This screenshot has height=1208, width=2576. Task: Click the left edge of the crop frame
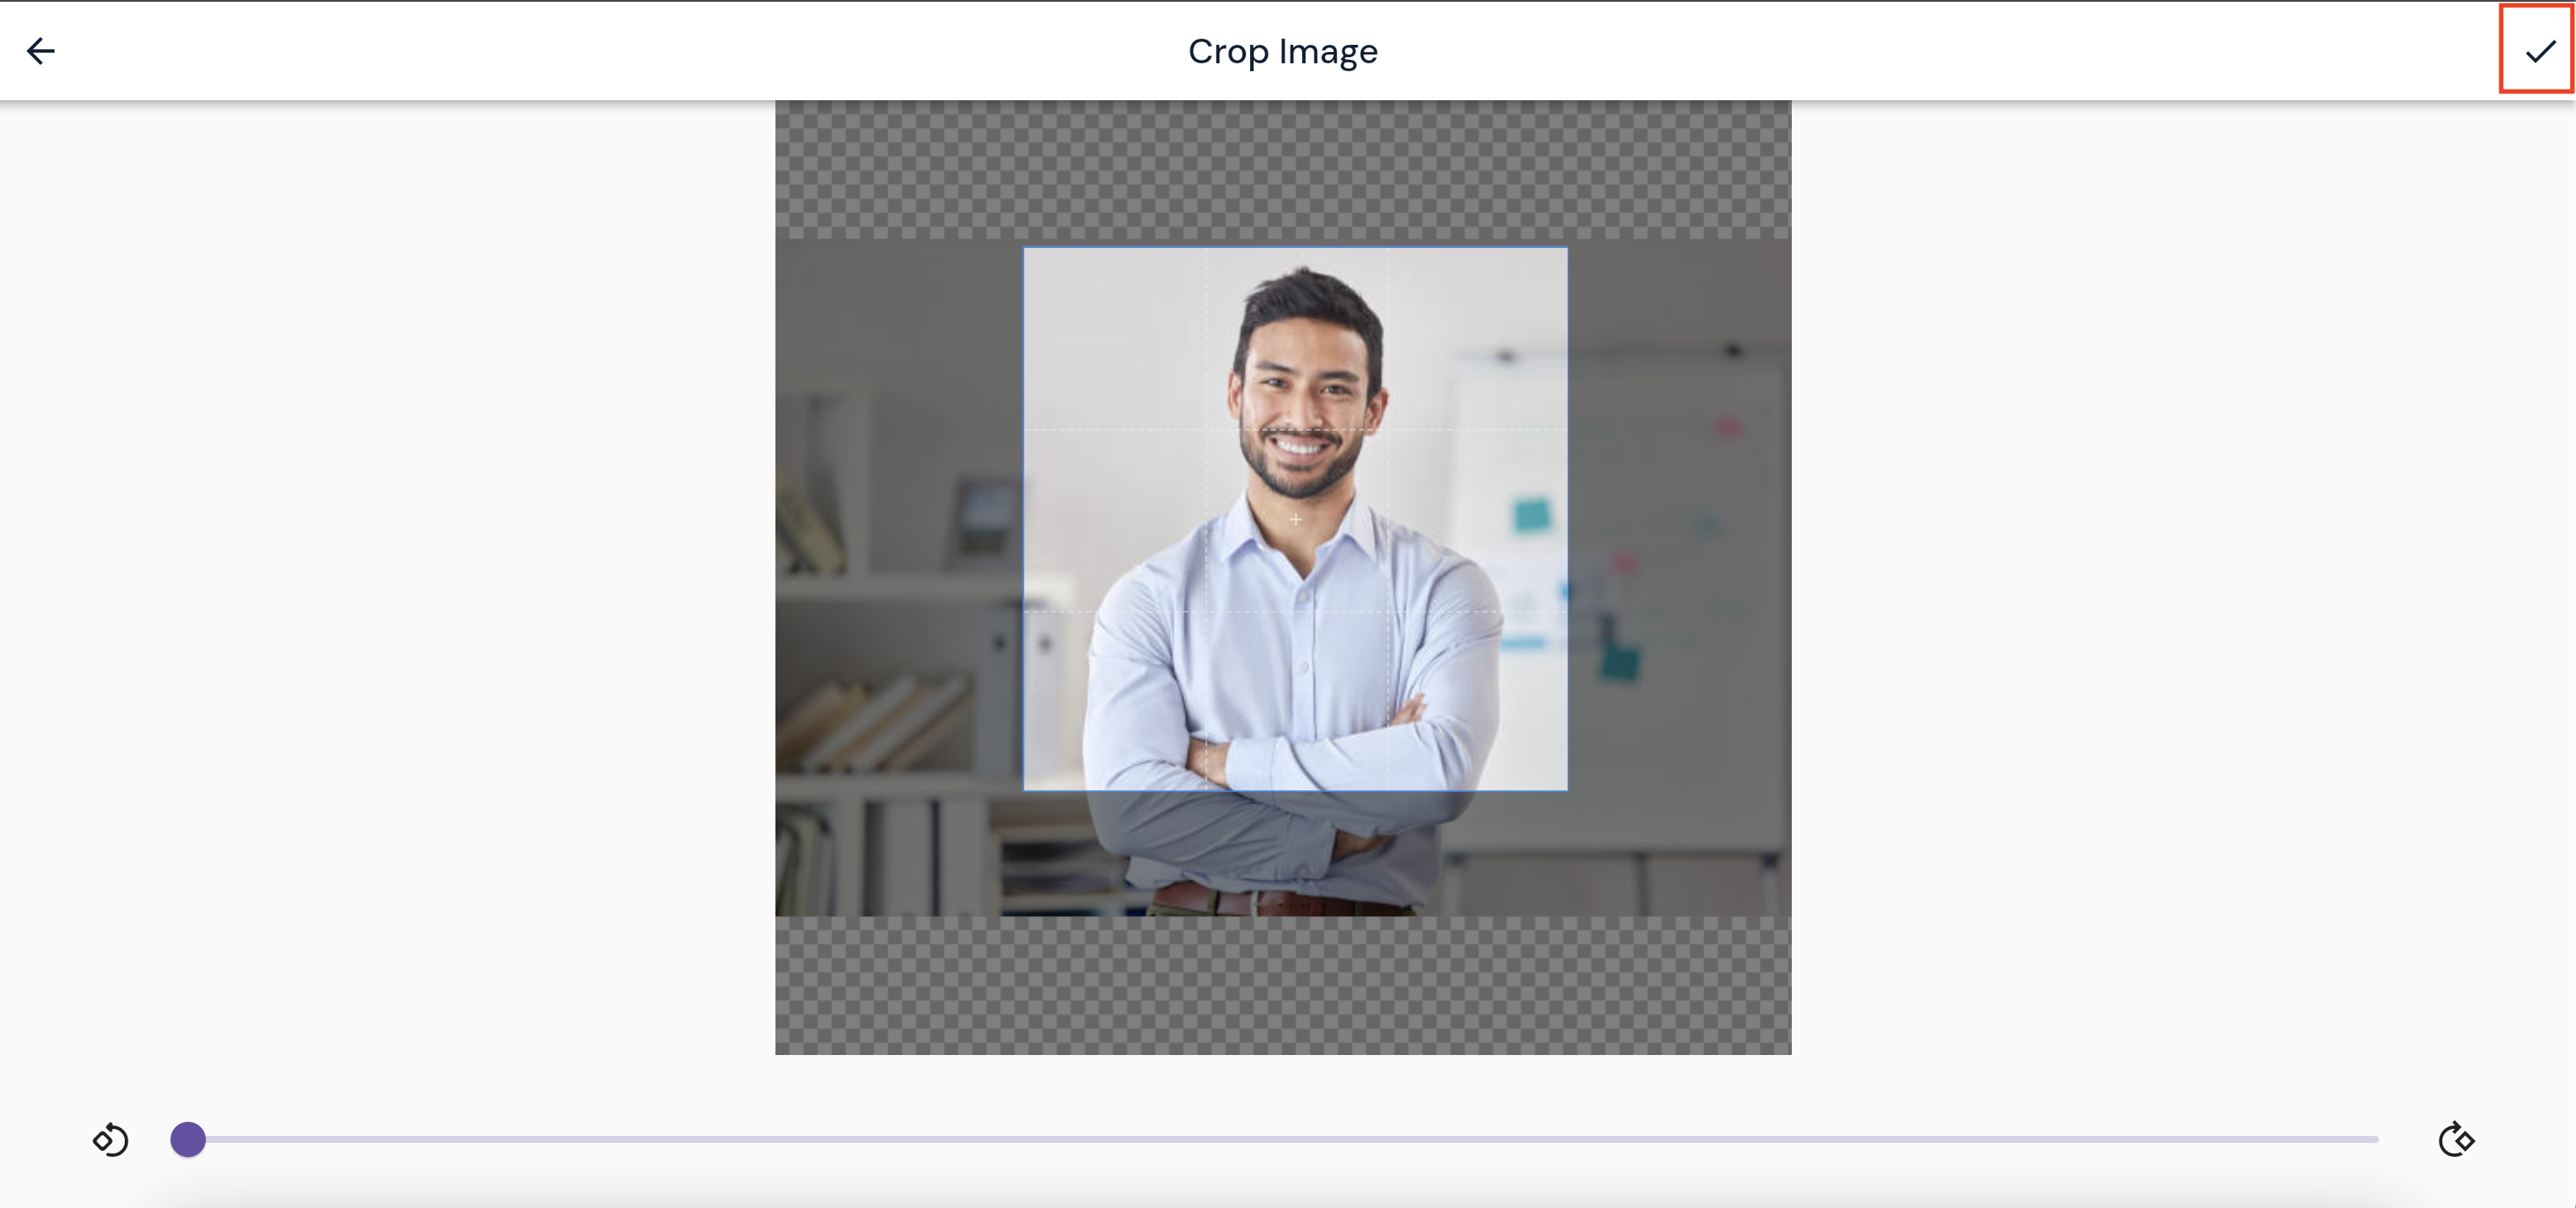tap(1024, 519)
